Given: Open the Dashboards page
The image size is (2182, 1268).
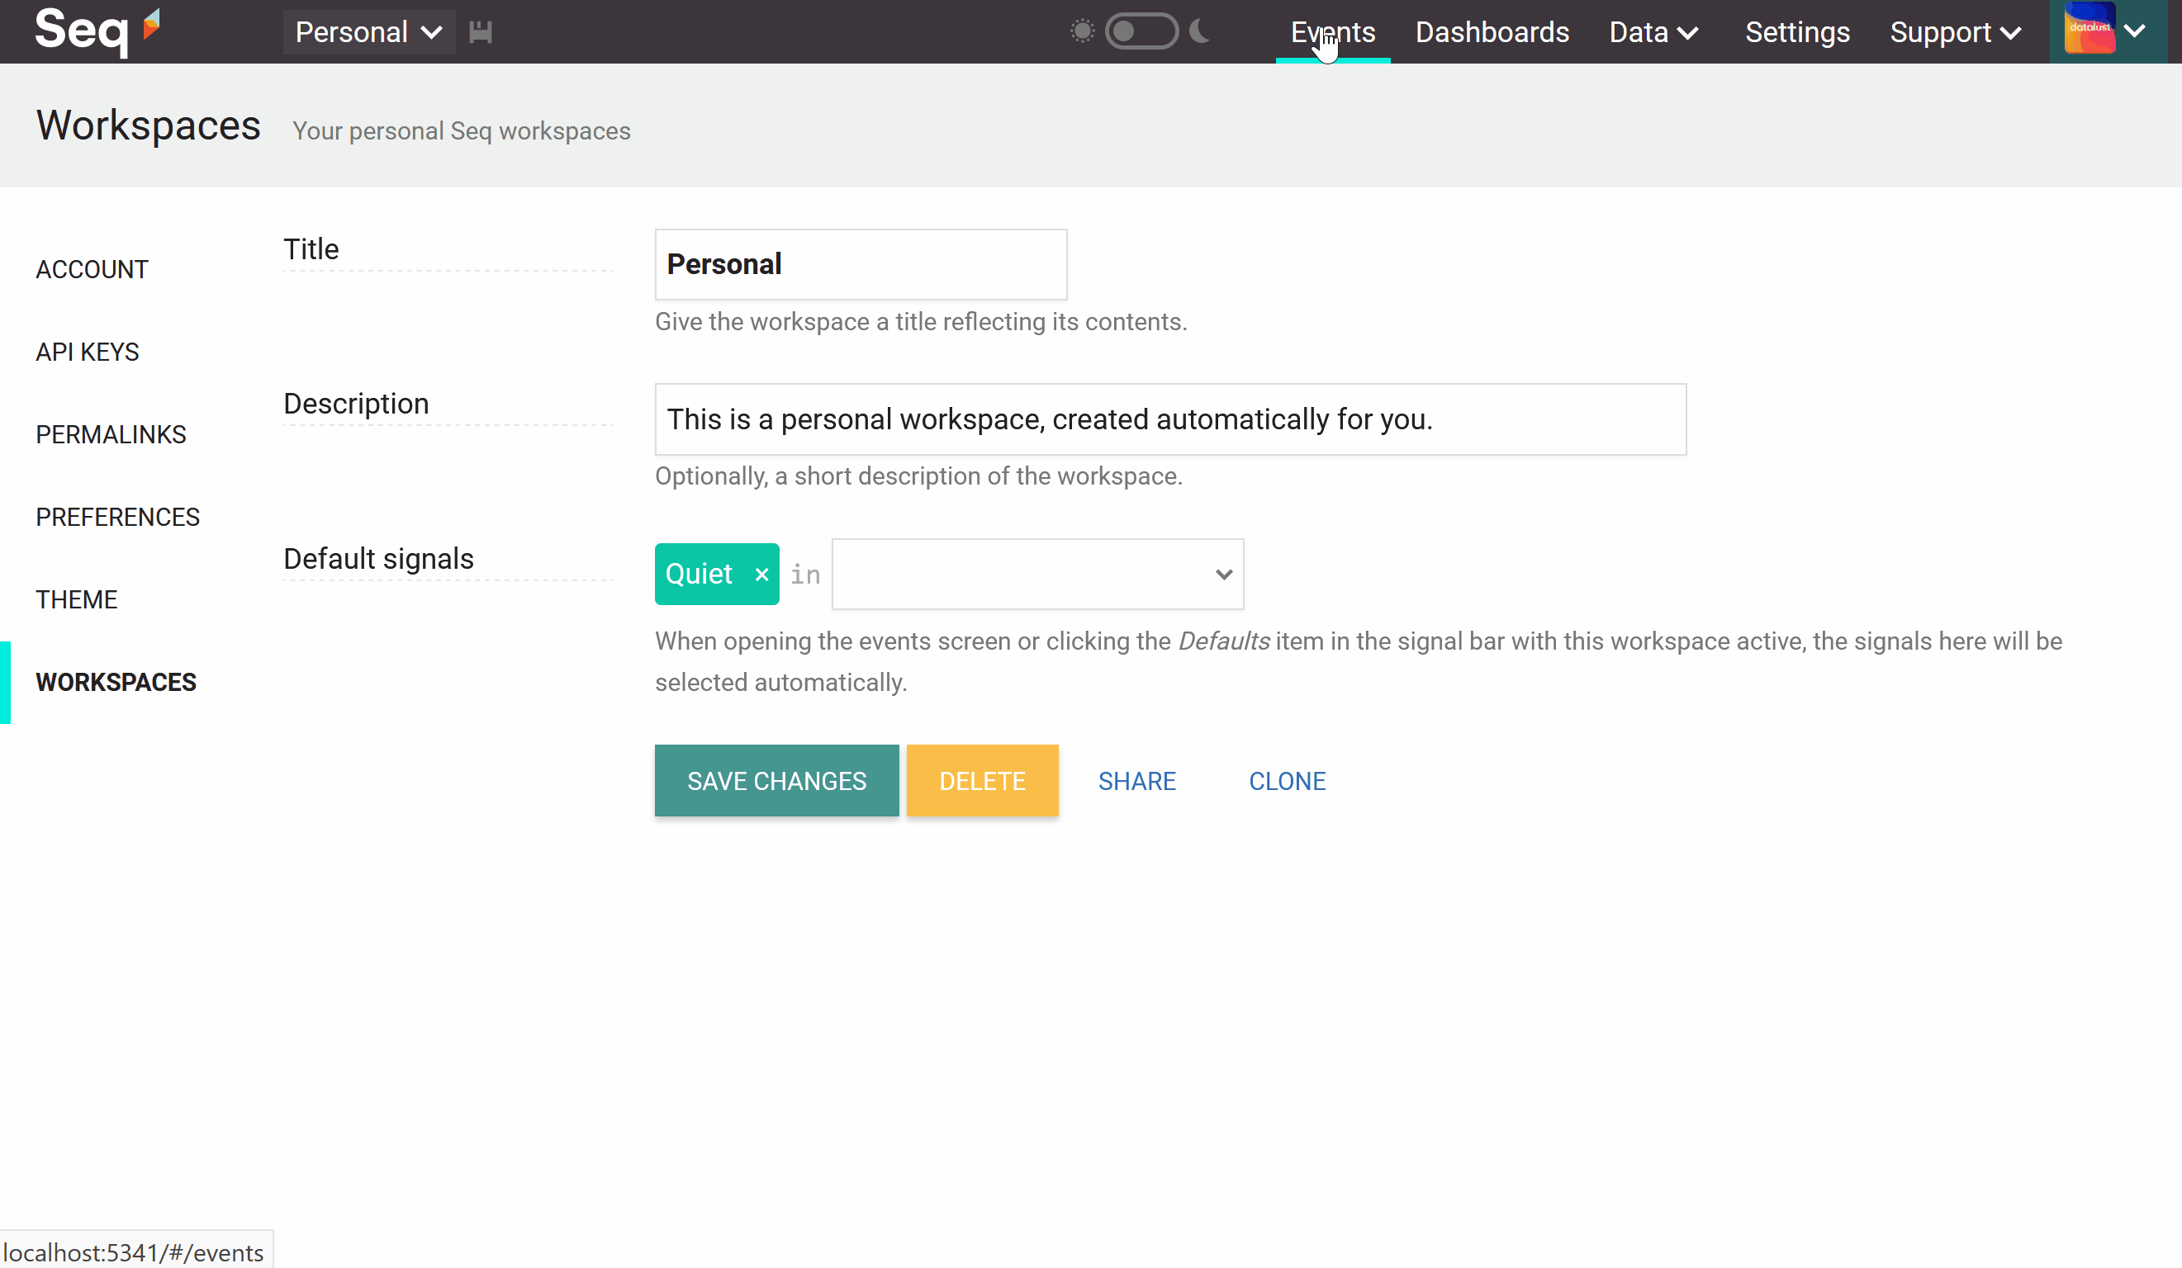Looking at the screenshot, I should point(1492,32).
